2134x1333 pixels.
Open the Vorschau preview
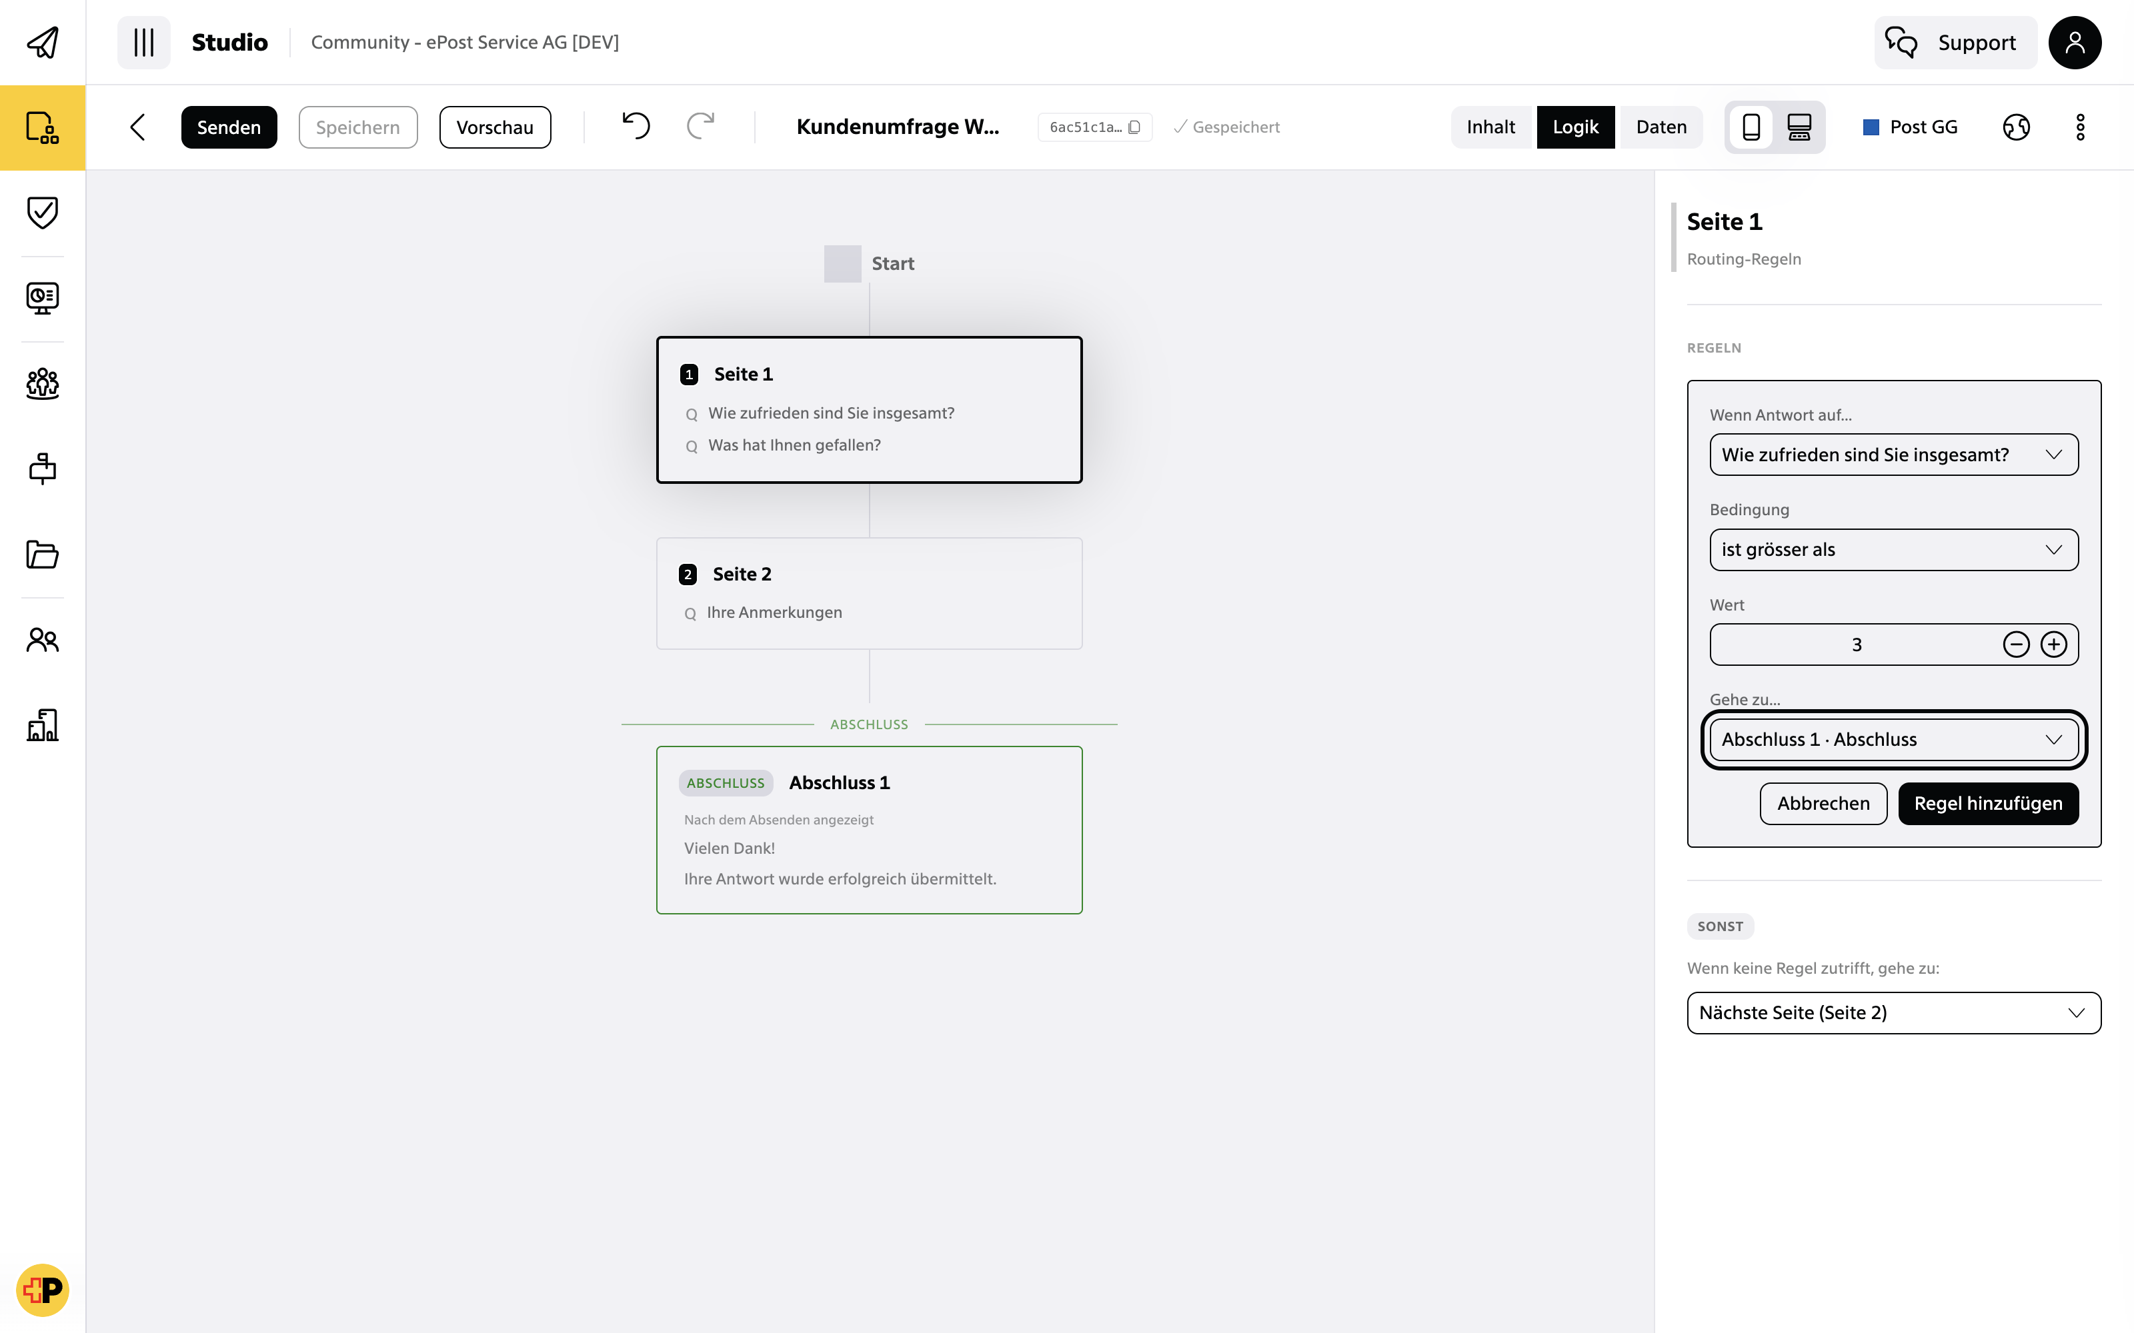(495, 127)
